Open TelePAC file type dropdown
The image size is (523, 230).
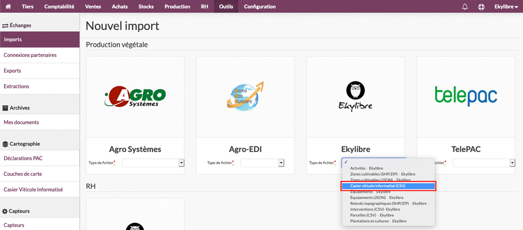[x=484, y=163]
